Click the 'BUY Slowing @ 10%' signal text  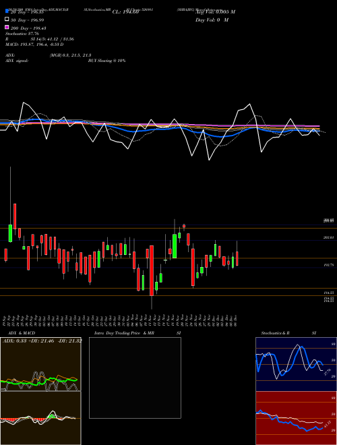pyautogui.click(x=106, y=61)
